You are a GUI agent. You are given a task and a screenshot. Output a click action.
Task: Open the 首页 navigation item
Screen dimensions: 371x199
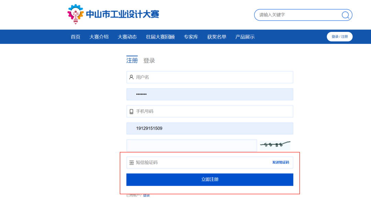click(75, 37)
